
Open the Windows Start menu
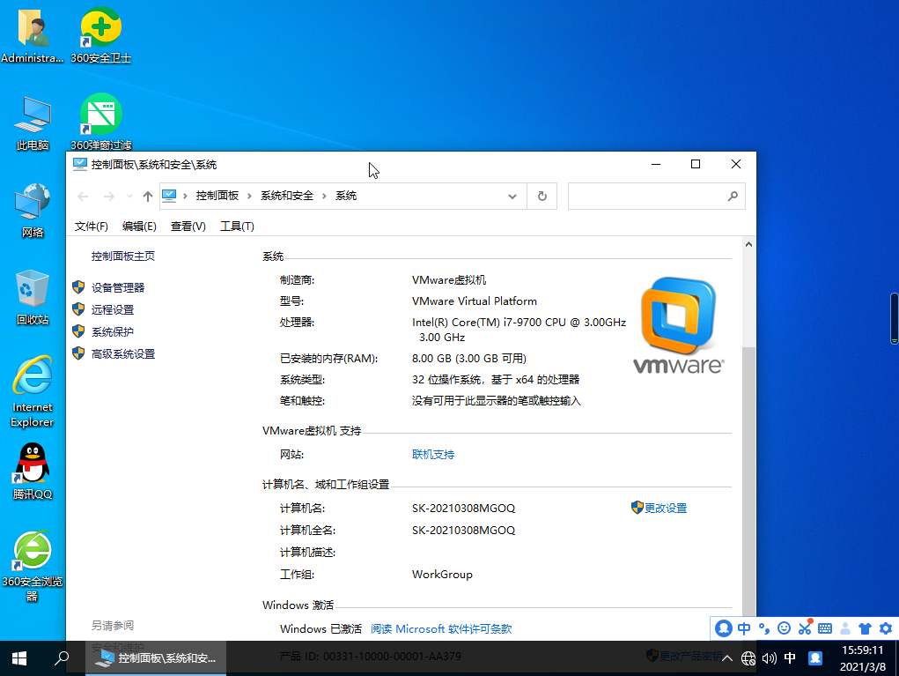pyautogui.click(x=18, y=658)
